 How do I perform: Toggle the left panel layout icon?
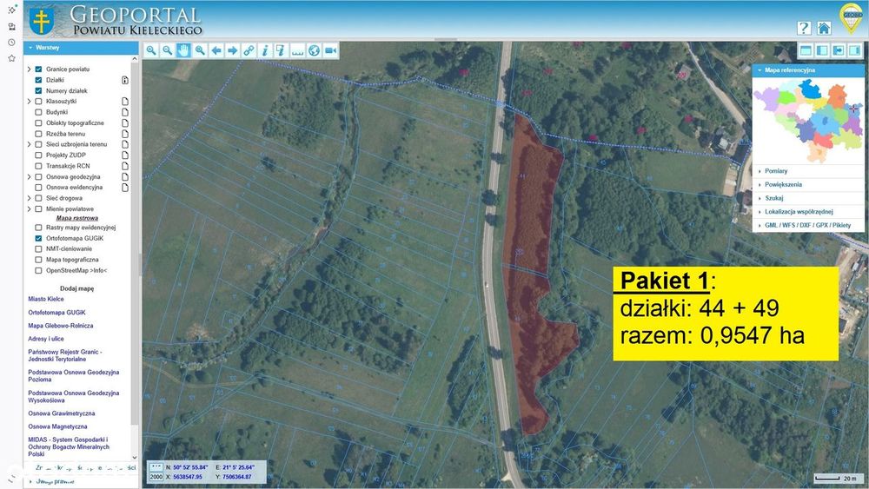(822, 50)
